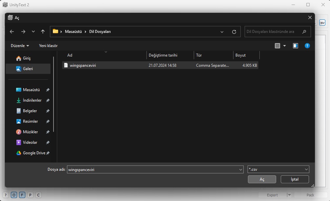Click the 4.905 KB size cell
330x201 pixels.
tap(250, 65)
